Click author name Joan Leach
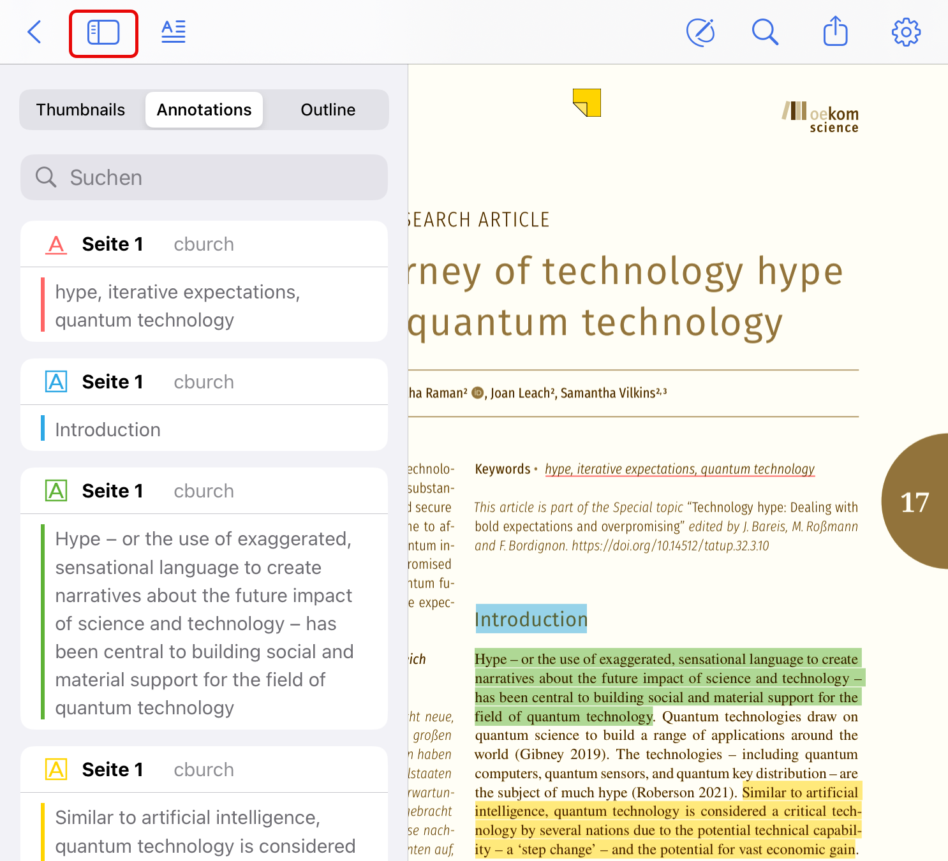948x861 pixels. tap(519, 393)
